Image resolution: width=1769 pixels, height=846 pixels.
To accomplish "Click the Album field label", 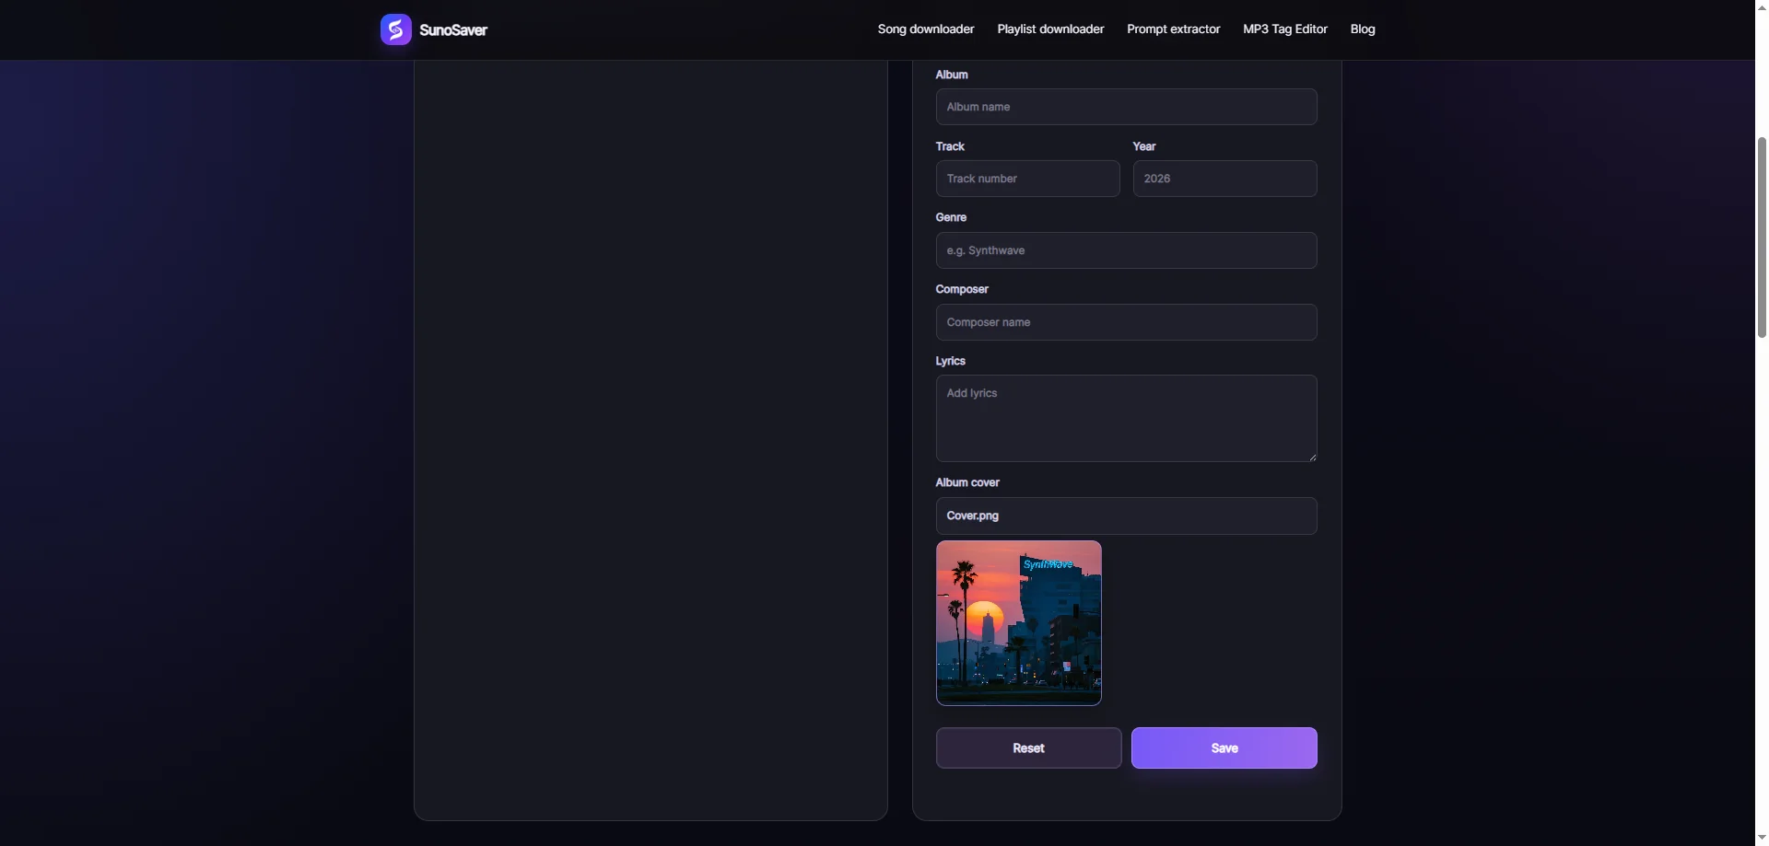I will pos(951,75).
